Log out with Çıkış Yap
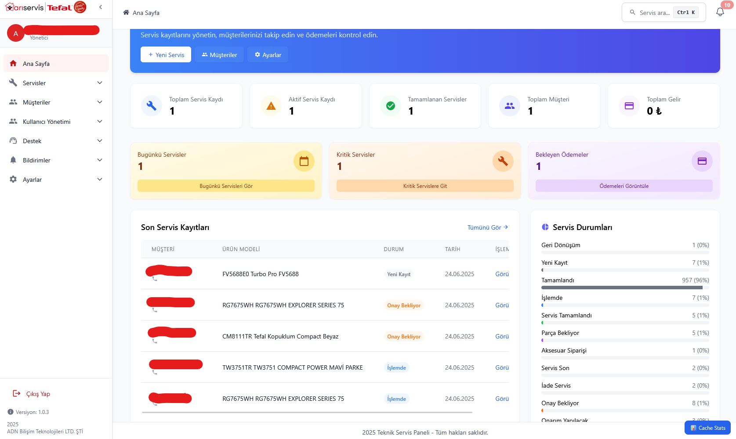Viewport: 736px width, 439px height. [38, 394]
